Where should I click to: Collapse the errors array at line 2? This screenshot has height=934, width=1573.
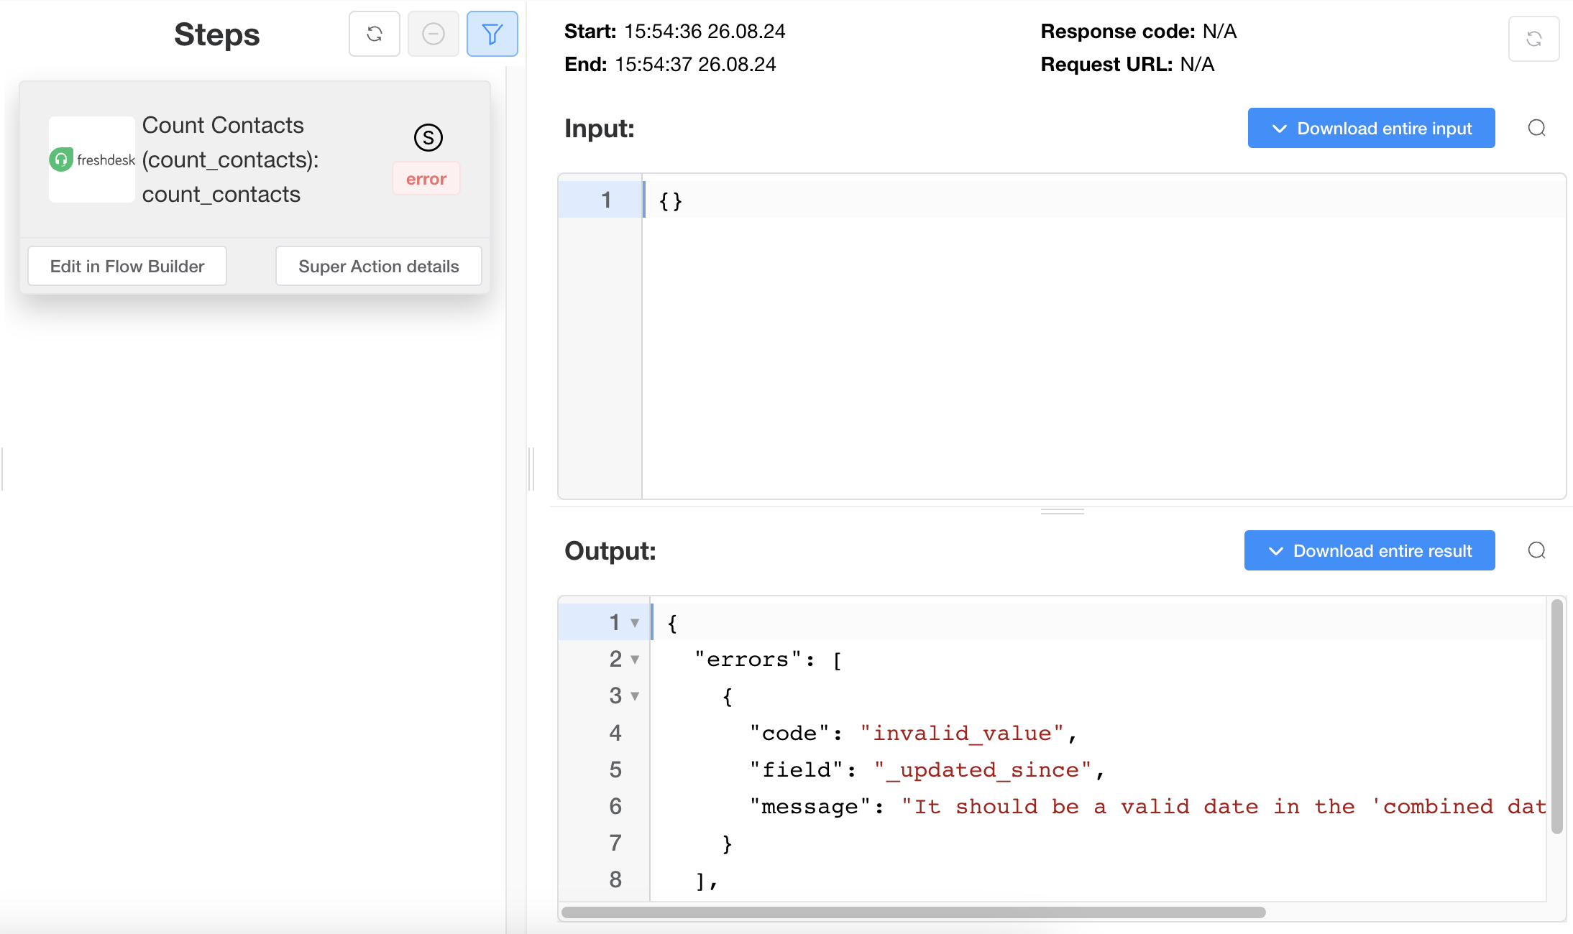[635, 660]
